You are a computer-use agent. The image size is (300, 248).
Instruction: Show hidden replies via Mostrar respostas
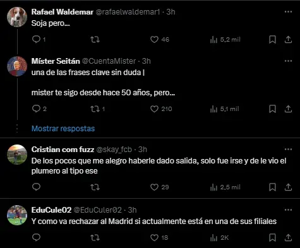point(63,129)
